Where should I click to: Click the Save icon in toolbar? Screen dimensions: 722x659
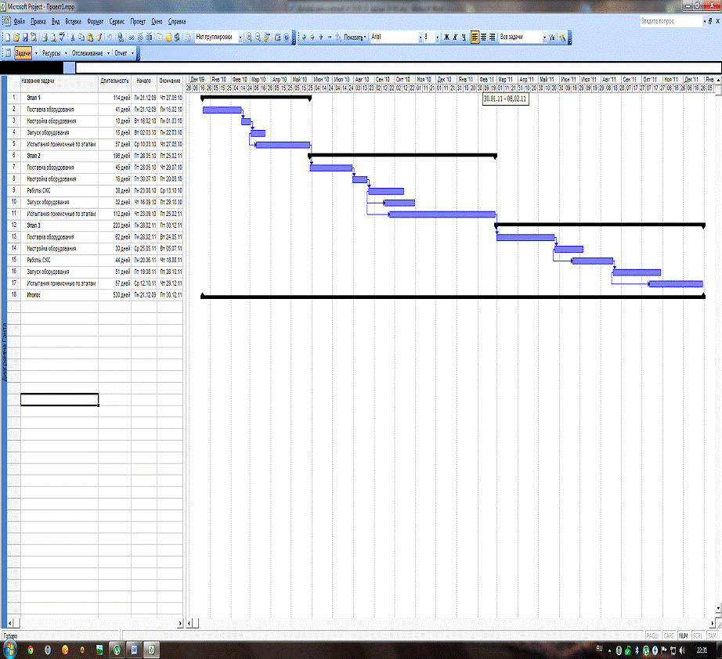tap(24, 37)
